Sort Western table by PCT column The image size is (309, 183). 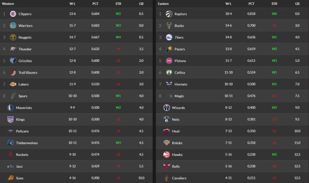tap(95, 3)
